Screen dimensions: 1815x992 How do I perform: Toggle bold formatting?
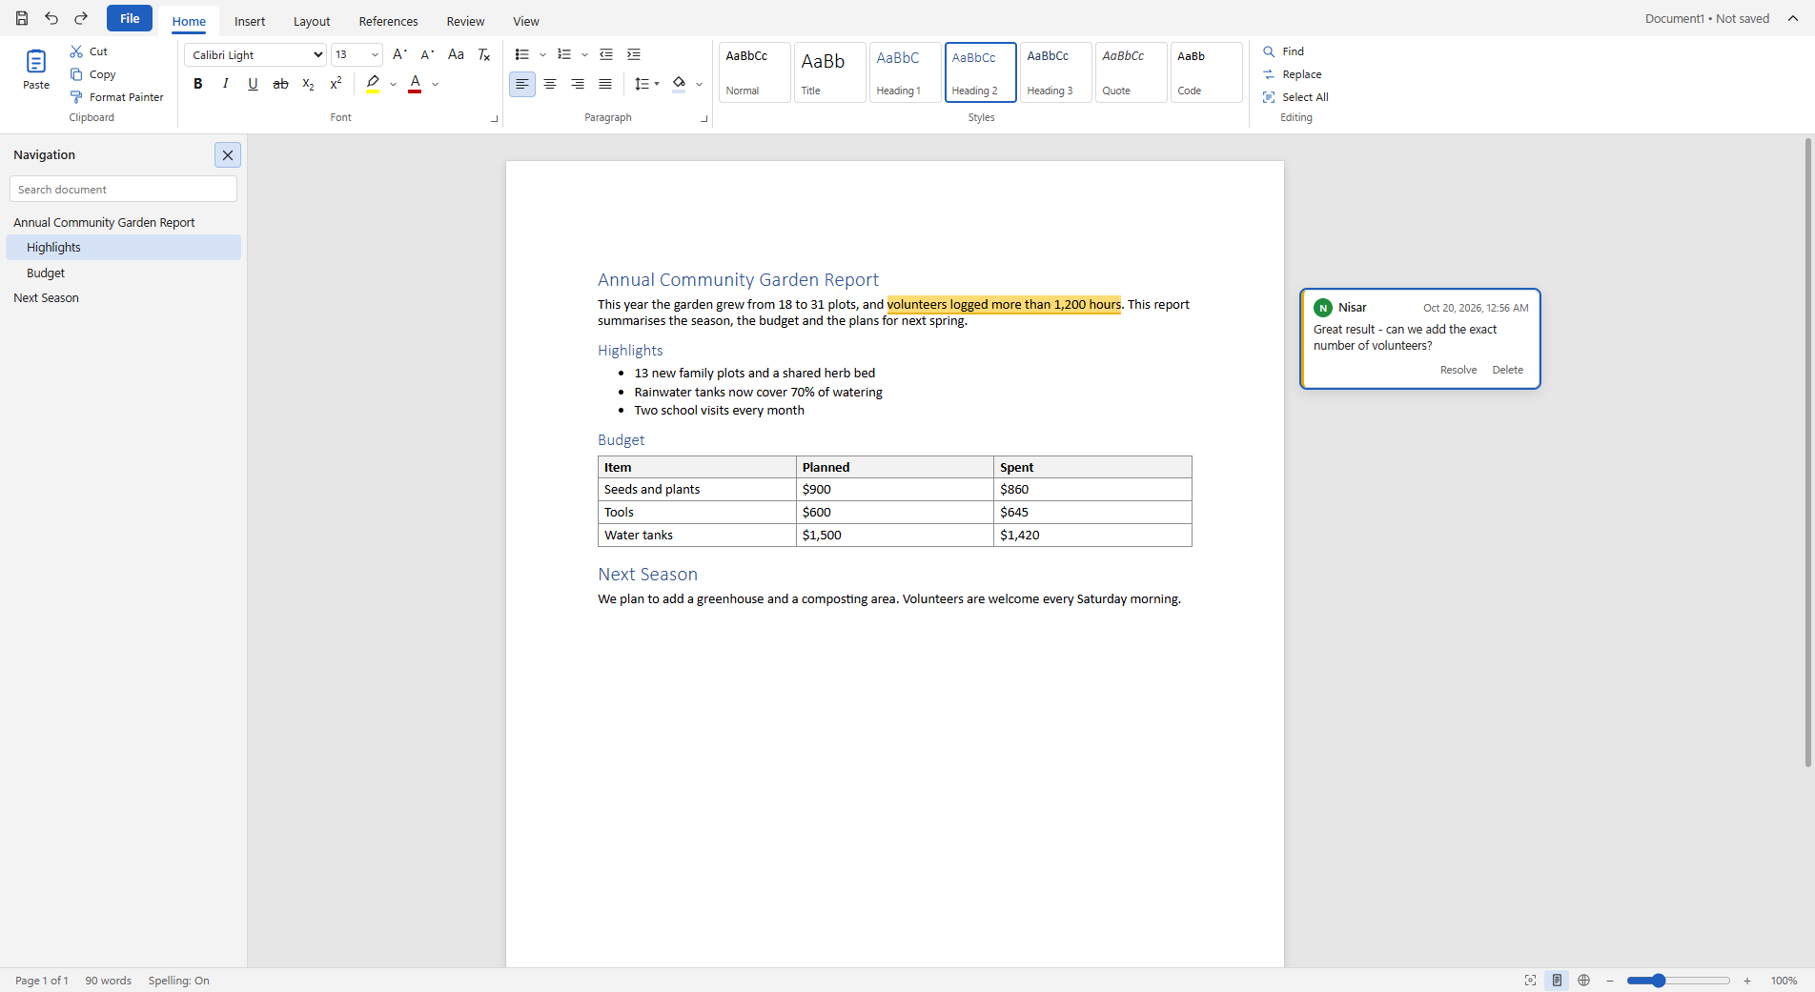[198, 84]
